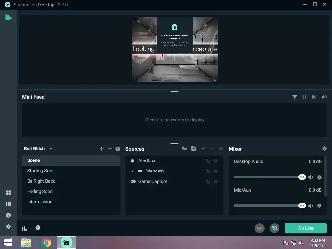The height and width of the screenshot is (249, 332).
Task: Open the Layout Editor grid icon
Action: coord(8,192)
